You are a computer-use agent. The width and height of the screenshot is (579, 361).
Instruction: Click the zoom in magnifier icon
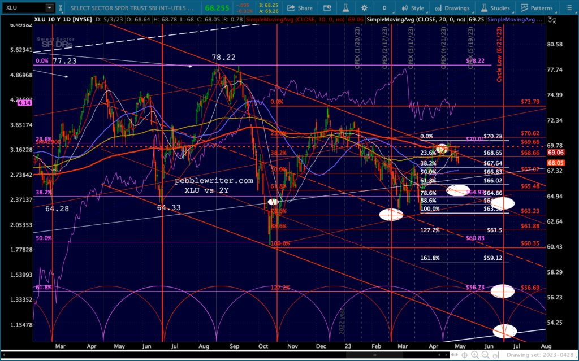click(475, 355)
